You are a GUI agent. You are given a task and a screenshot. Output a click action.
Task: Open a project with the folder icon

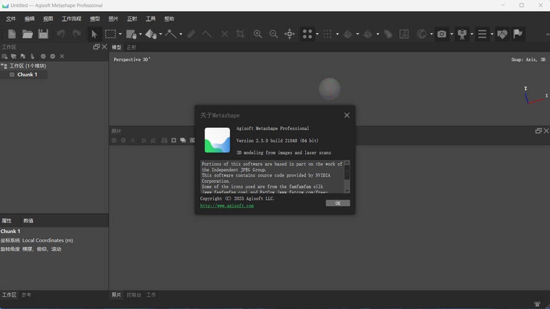click(x=27, y=34)
